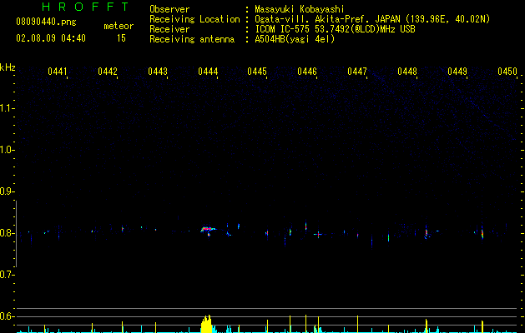Click the timestamp 02.08.09 04:40

point(51,38)
